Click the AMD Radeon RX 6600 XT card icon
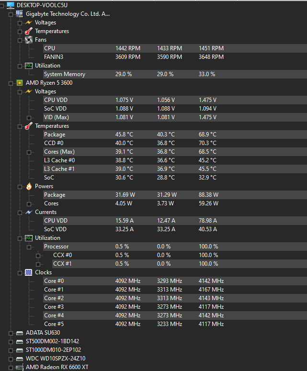Screen dimensions: 307x371 20,367
